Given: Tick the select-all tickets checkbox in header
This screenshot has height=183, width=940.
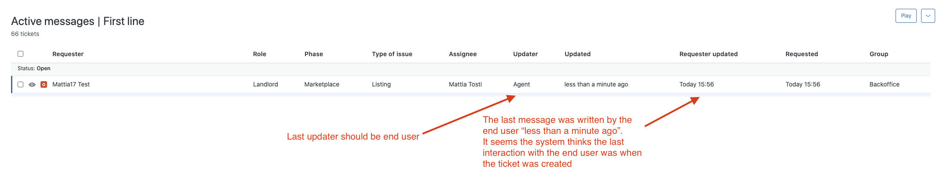Looking at the screenshot, I should point(20,54).
